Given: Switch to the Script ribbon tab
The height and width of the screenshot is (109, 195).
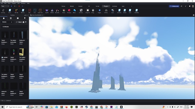Looking at the screenshot, I should coord(97,6).
